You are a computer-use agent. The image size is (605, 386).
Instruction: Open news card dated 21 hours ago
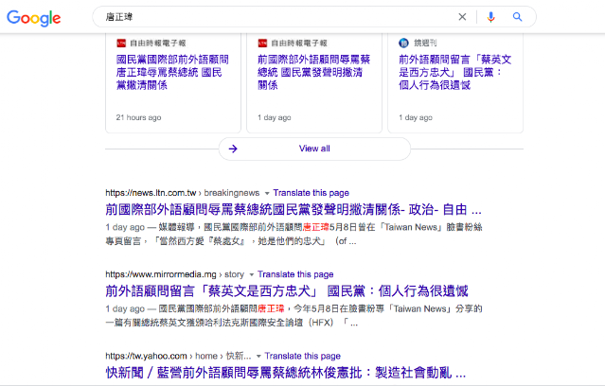(x=173, y=83)
